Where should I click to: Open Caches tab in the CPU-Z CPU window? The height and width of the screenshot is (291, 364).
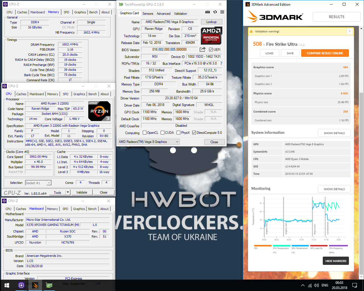(x=21, y=94)
